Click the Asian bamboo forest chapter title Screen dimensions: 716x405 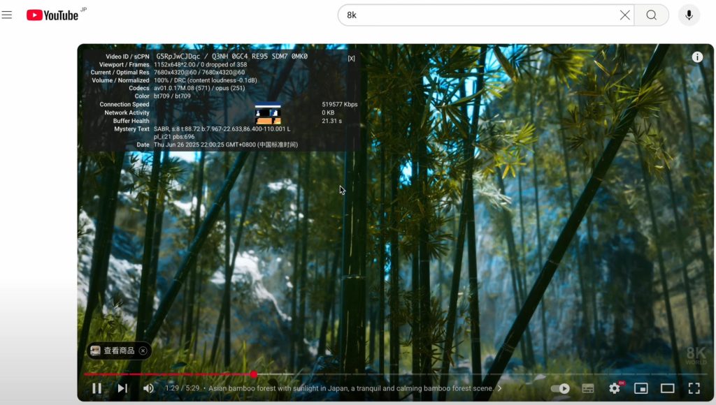tap(351, 388)
